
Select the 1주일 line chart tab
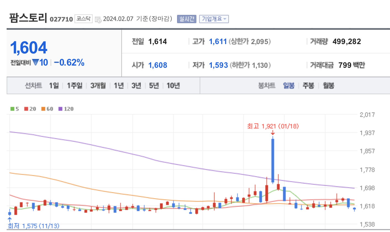[75, 86]
